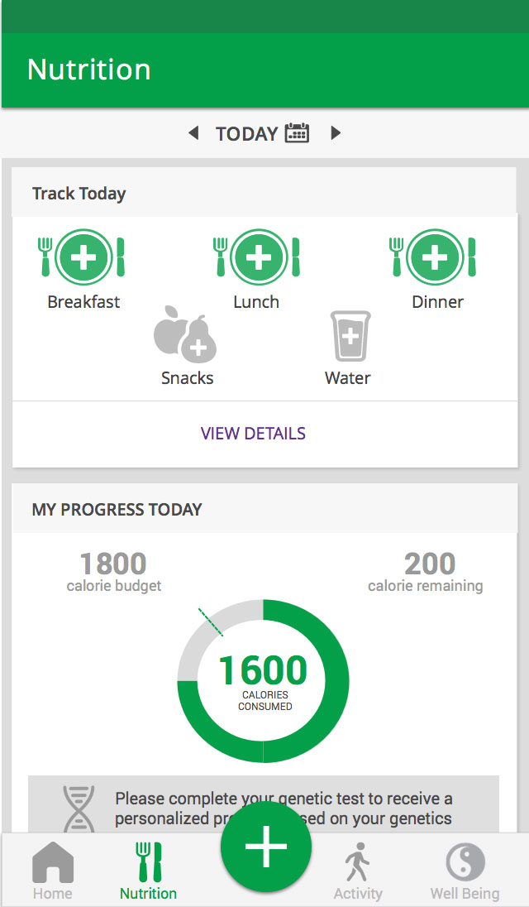Tap the Lunch plate icon
The height and width of the screenshot is (907, 529).
259,257
